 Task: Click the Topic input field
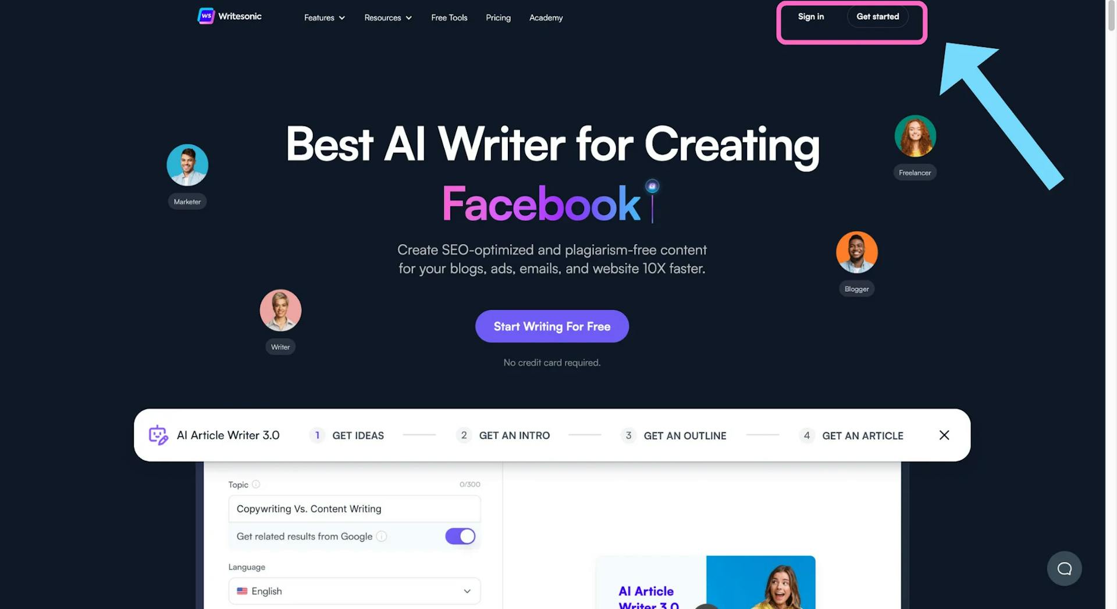[x=354, y=508]
